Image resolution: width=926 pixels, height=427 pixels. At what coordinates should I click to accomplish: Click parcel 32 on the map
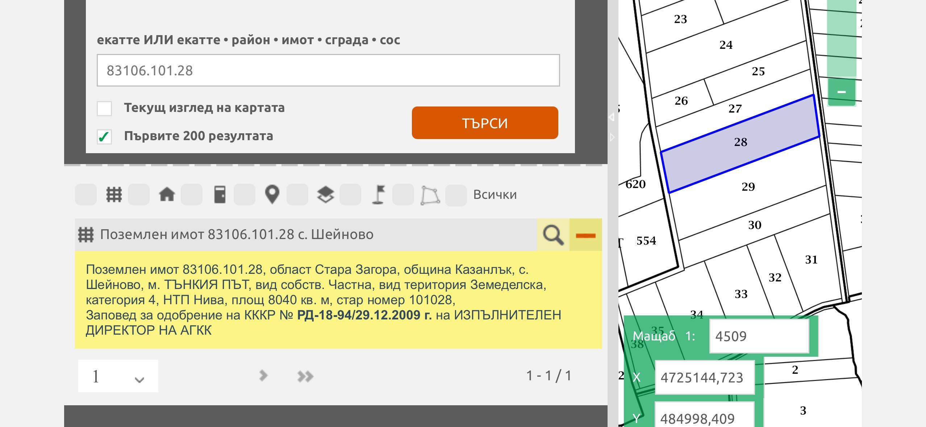pos(775,278)
